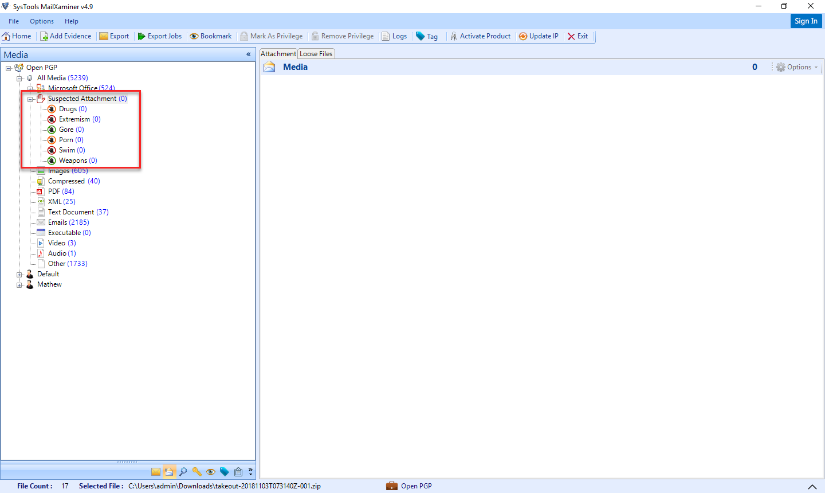Click the selected file path in status bar
This screenshot has height=493, width=825.
(225, 486)
